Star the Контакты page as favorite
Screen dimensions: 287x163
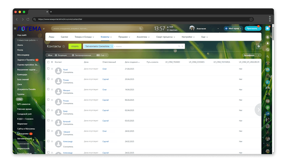coord(64,46)
